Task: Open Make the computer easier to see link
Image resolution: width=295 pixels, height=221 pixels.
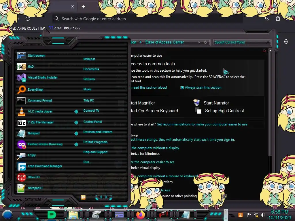Action: (153, 162)
